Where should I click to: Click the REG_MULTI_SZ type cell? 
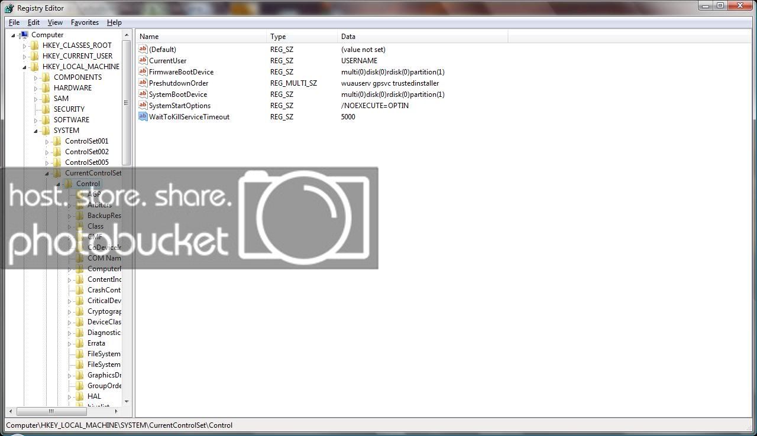pos(293,83)
